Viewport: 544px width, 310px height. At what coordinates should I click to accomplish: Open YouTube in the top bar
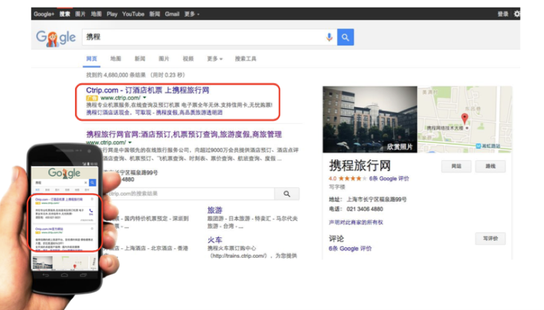point(133,14)
